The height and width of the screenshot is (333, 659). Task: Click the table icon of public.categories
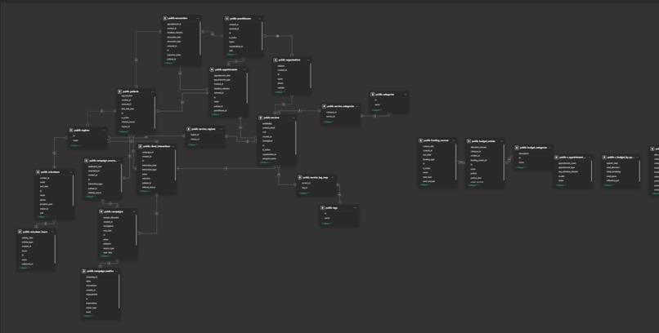click(x=372, y=95)
